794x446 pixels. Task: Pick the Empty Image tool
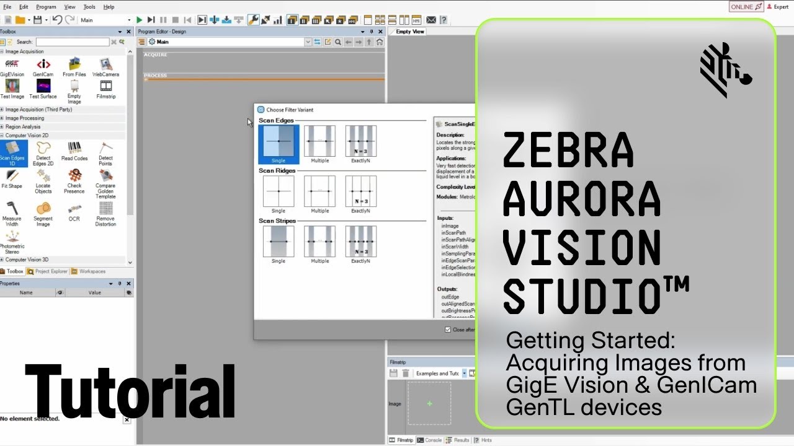(x=74, y=92)
